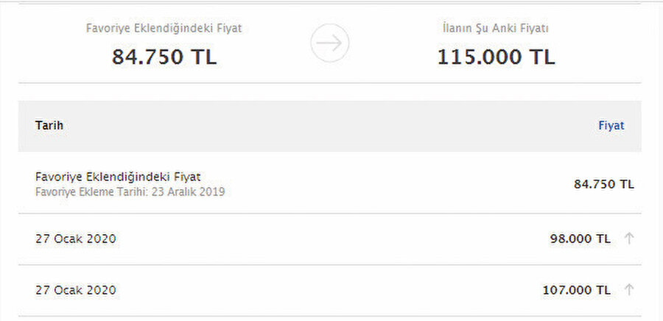Select the 84.750 TL heading price
The width and height of the screenshot is (663, 321).
164,57
